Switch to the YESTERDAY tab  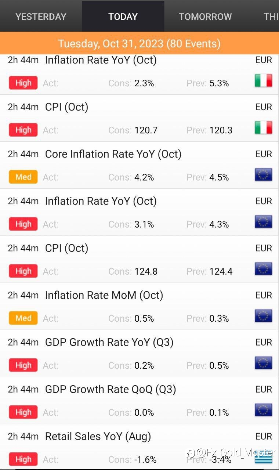pyautogui.click(x=41, y=17)
